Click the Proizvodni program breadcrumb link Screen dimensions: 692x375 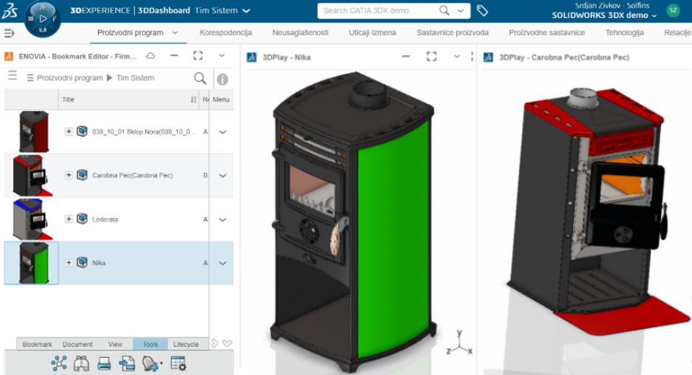click(x=70, y=78)
